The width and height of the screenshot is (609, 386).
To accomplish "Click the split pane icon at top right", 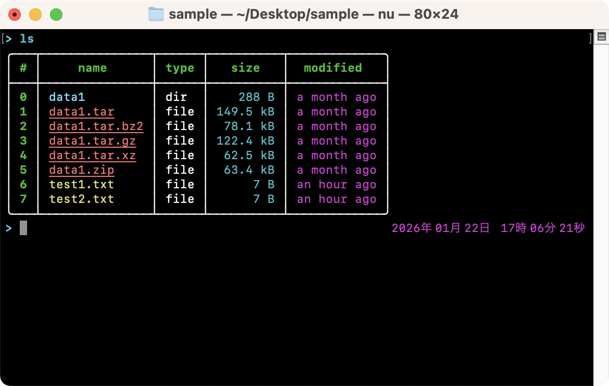I will click(x=601, y=37).
